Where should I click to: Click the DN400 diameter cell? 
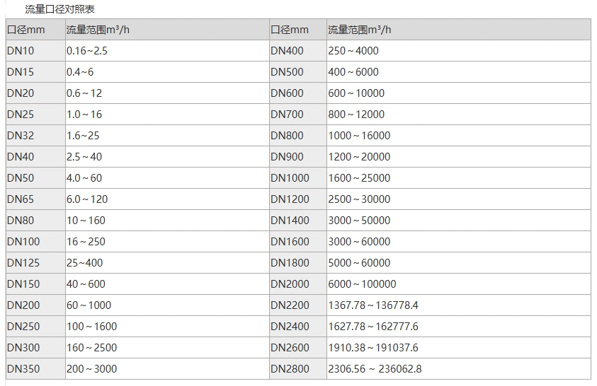pos(287,51)
